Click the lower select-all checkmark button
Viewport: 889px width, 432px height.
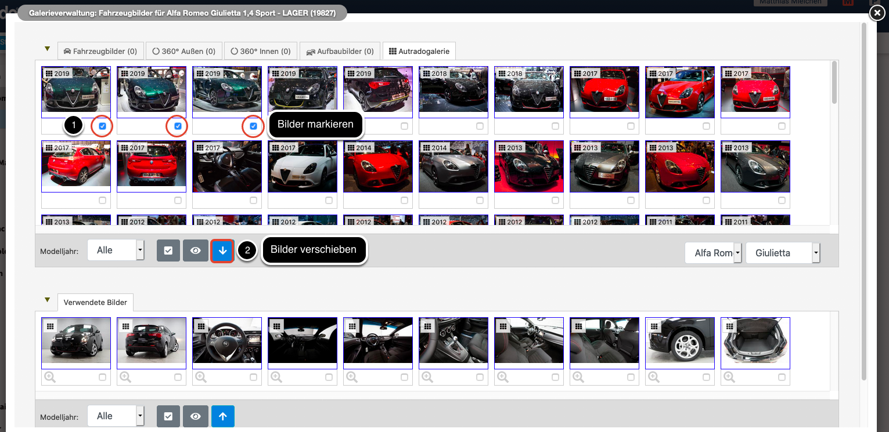click(168, 416)
